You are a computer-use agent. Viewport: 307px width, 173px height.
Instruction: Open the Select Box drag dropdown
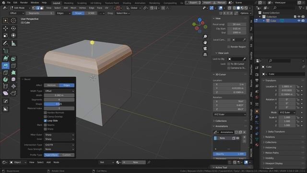point(123,13)
